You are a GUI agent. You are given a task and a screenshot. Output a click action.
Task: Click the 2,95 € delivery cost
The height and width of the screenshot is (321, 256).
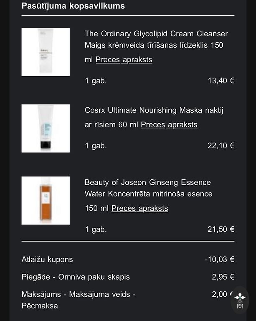point(223,277)
